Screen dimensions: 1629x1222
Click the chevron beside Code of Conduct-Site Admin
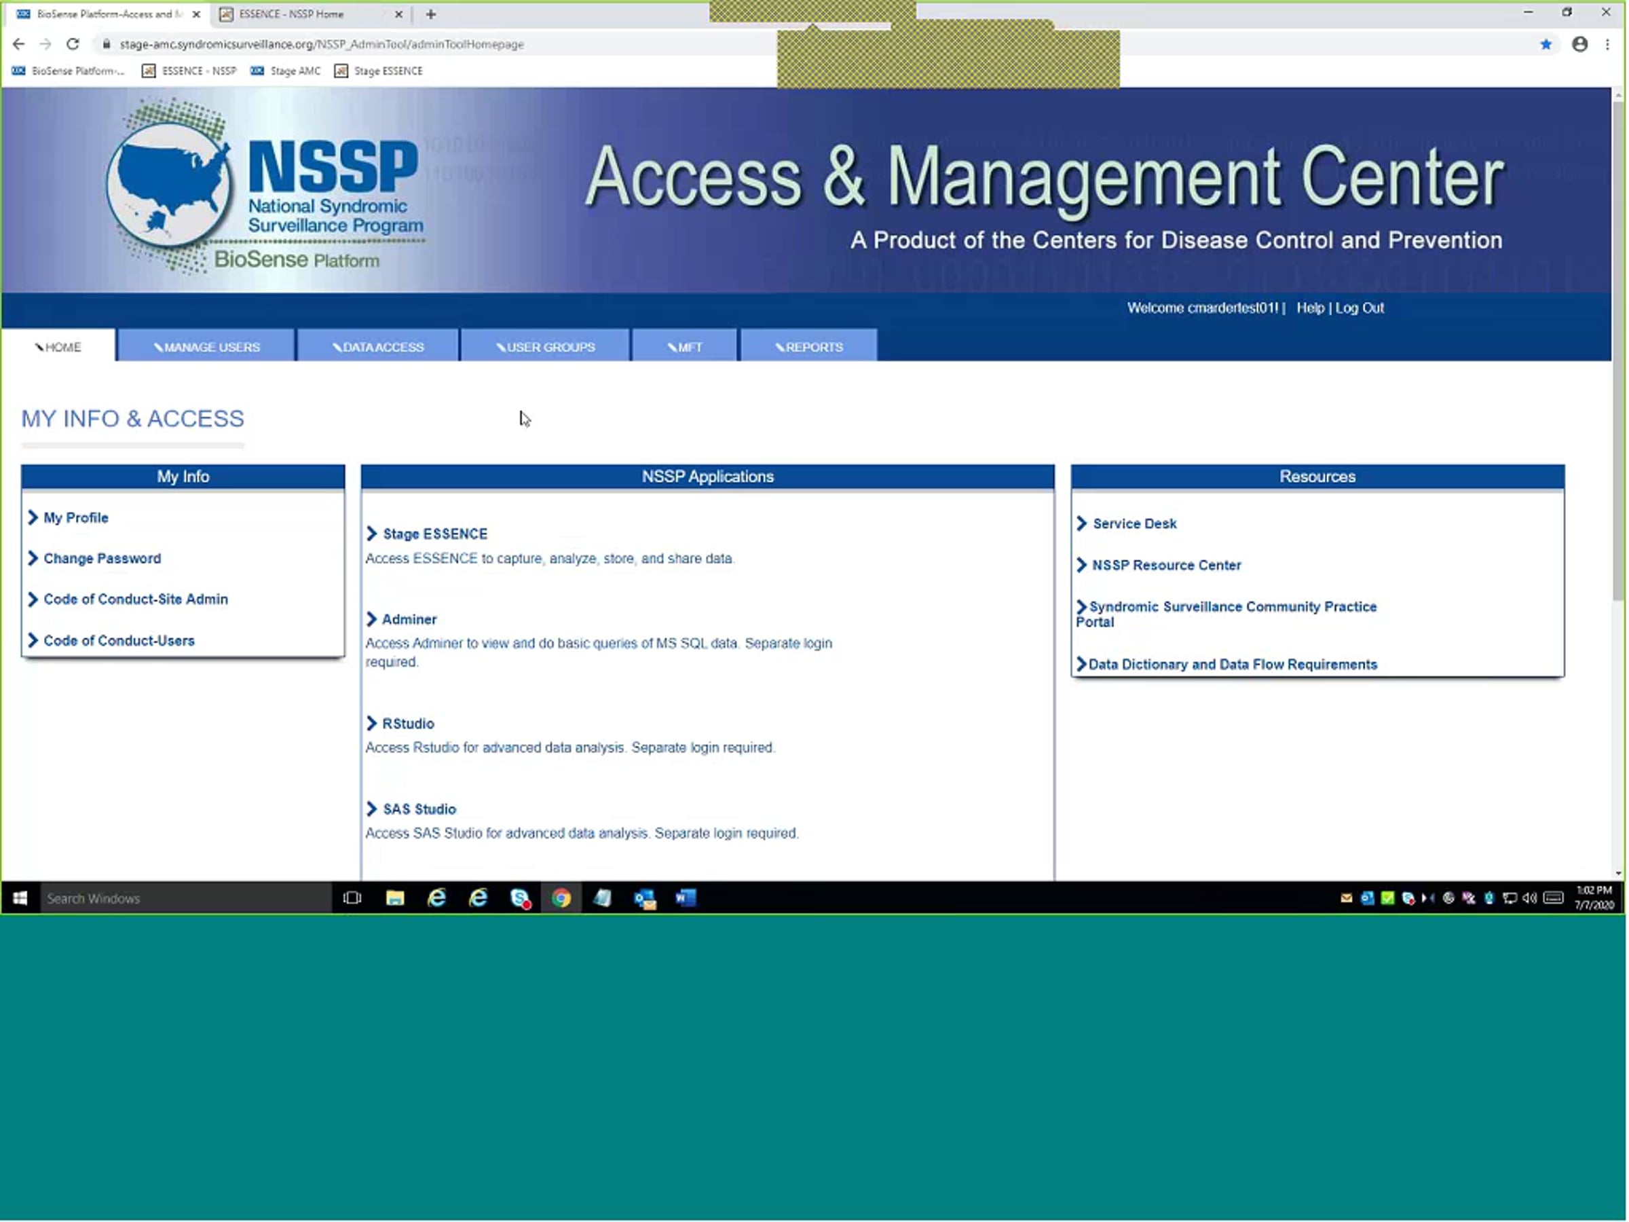tap(33, 599)
